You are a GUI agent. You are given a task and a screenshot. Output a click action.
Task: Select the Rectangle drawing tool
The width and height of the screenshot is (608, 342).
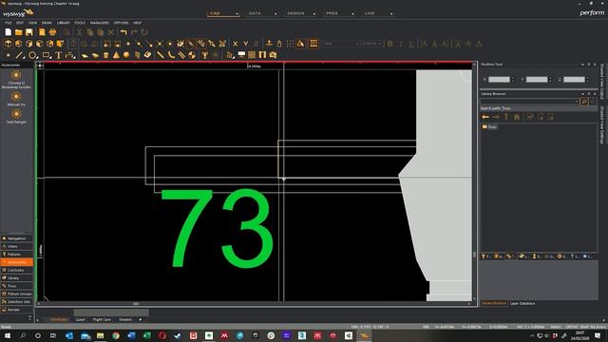(x=47, y=55)
